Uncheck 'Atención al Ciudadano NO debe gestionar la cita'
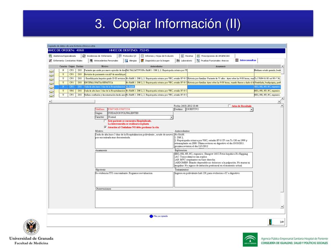331x248 pixels. coord(105,127)
